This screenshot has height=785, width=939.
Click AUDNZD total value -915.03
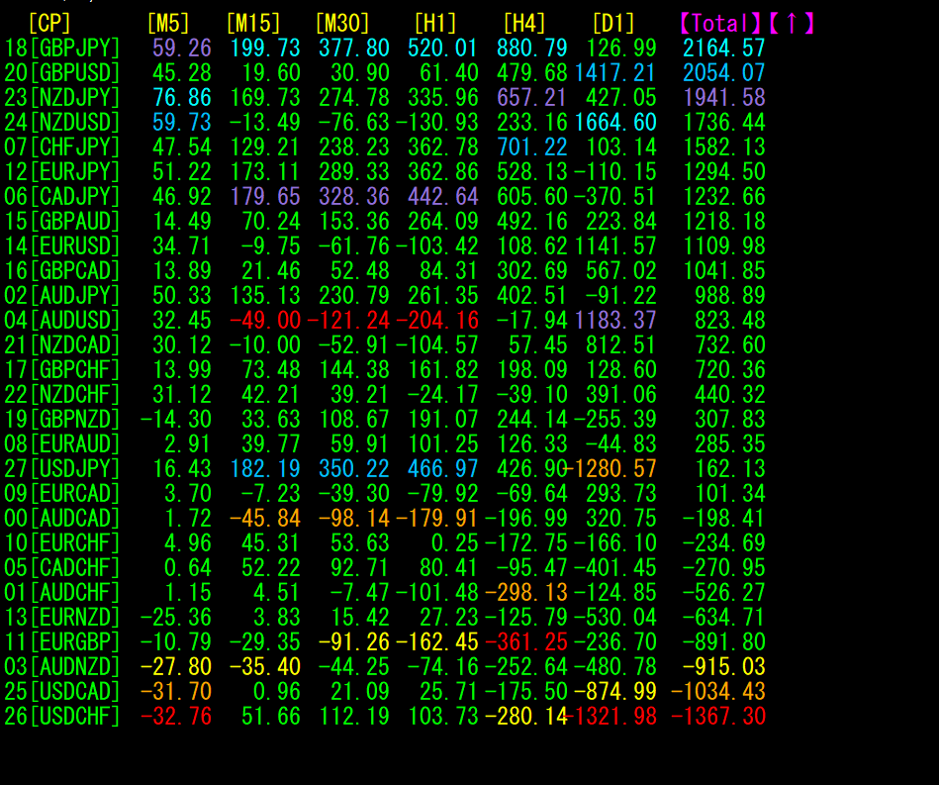click(724, 666)
